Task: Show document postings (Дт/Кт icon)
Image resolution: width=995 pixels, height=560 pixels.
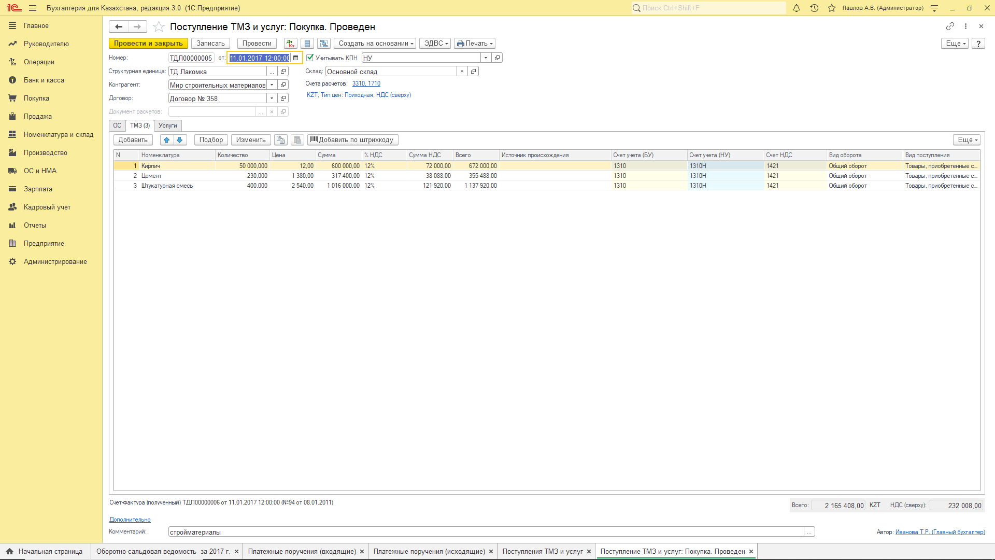Action: (x=290, y=44)
